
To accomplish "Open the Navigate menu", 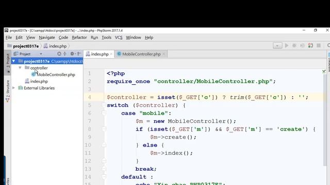I will (x=47, y=38).
